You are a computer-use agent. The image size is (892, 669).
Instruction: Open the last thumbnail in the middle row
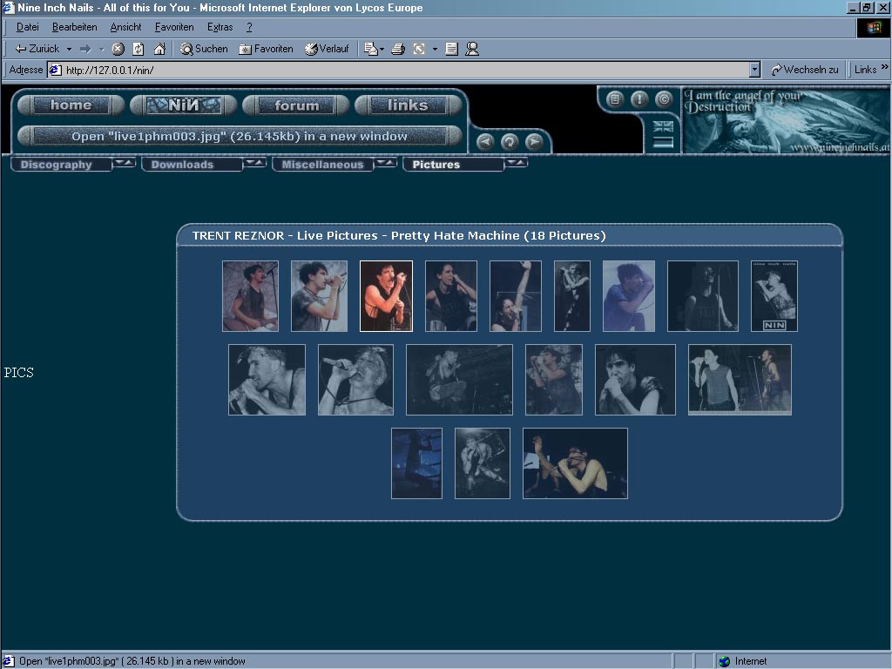[x=740, y=380]
